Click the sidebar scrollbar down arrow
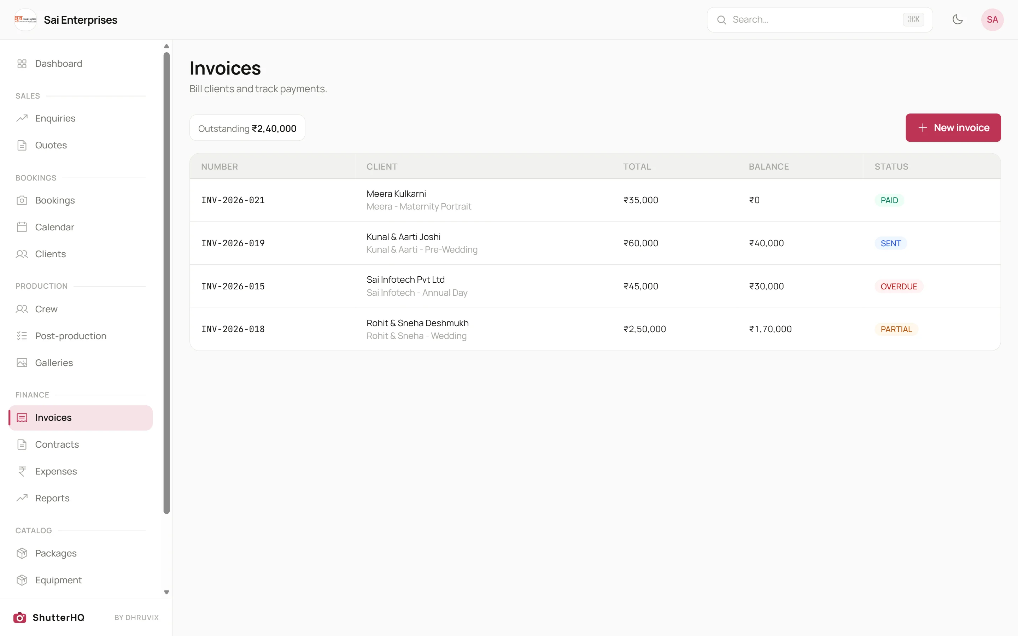Viewport: 1018px width, 636px height. point(166,592)
